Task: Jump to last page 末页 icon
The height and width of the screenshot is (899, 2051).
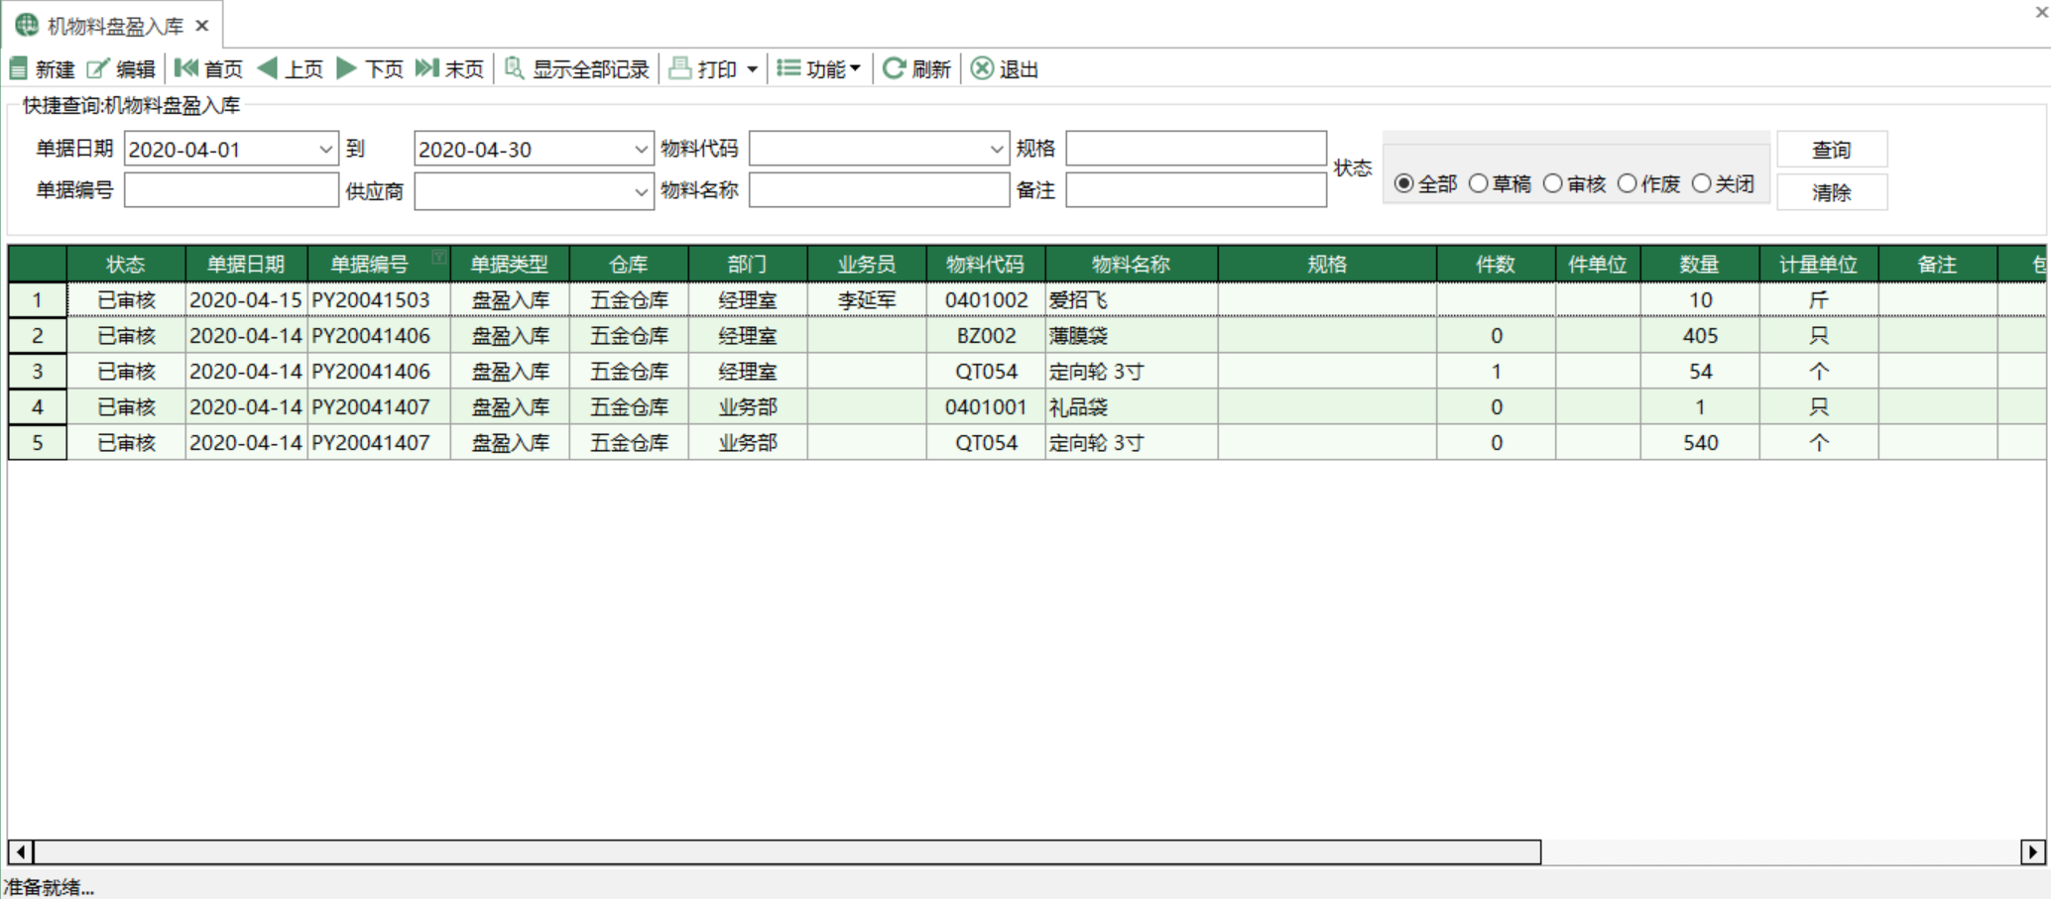Action: point(426,67)
